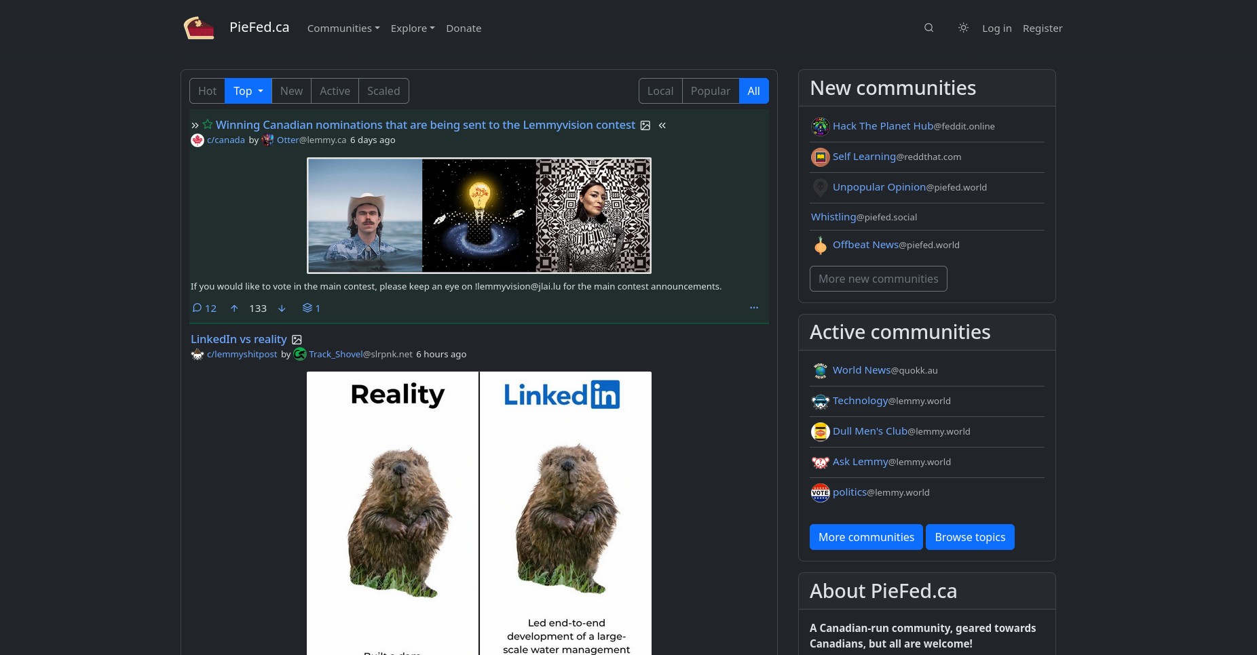Viewport: 1257px width, 655px height.
Task: Open the search magnifier icon
Action: 929,28
